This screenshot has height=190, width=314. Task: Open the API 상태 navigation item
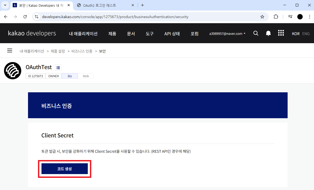172,33
